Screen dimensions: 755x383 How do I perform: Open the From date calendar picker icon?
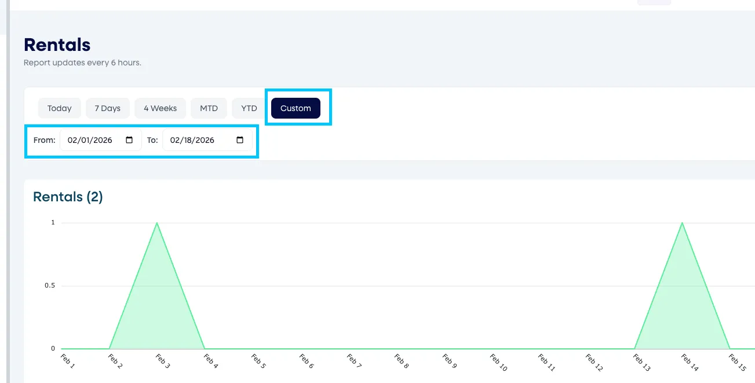click(x=129, y=140)
